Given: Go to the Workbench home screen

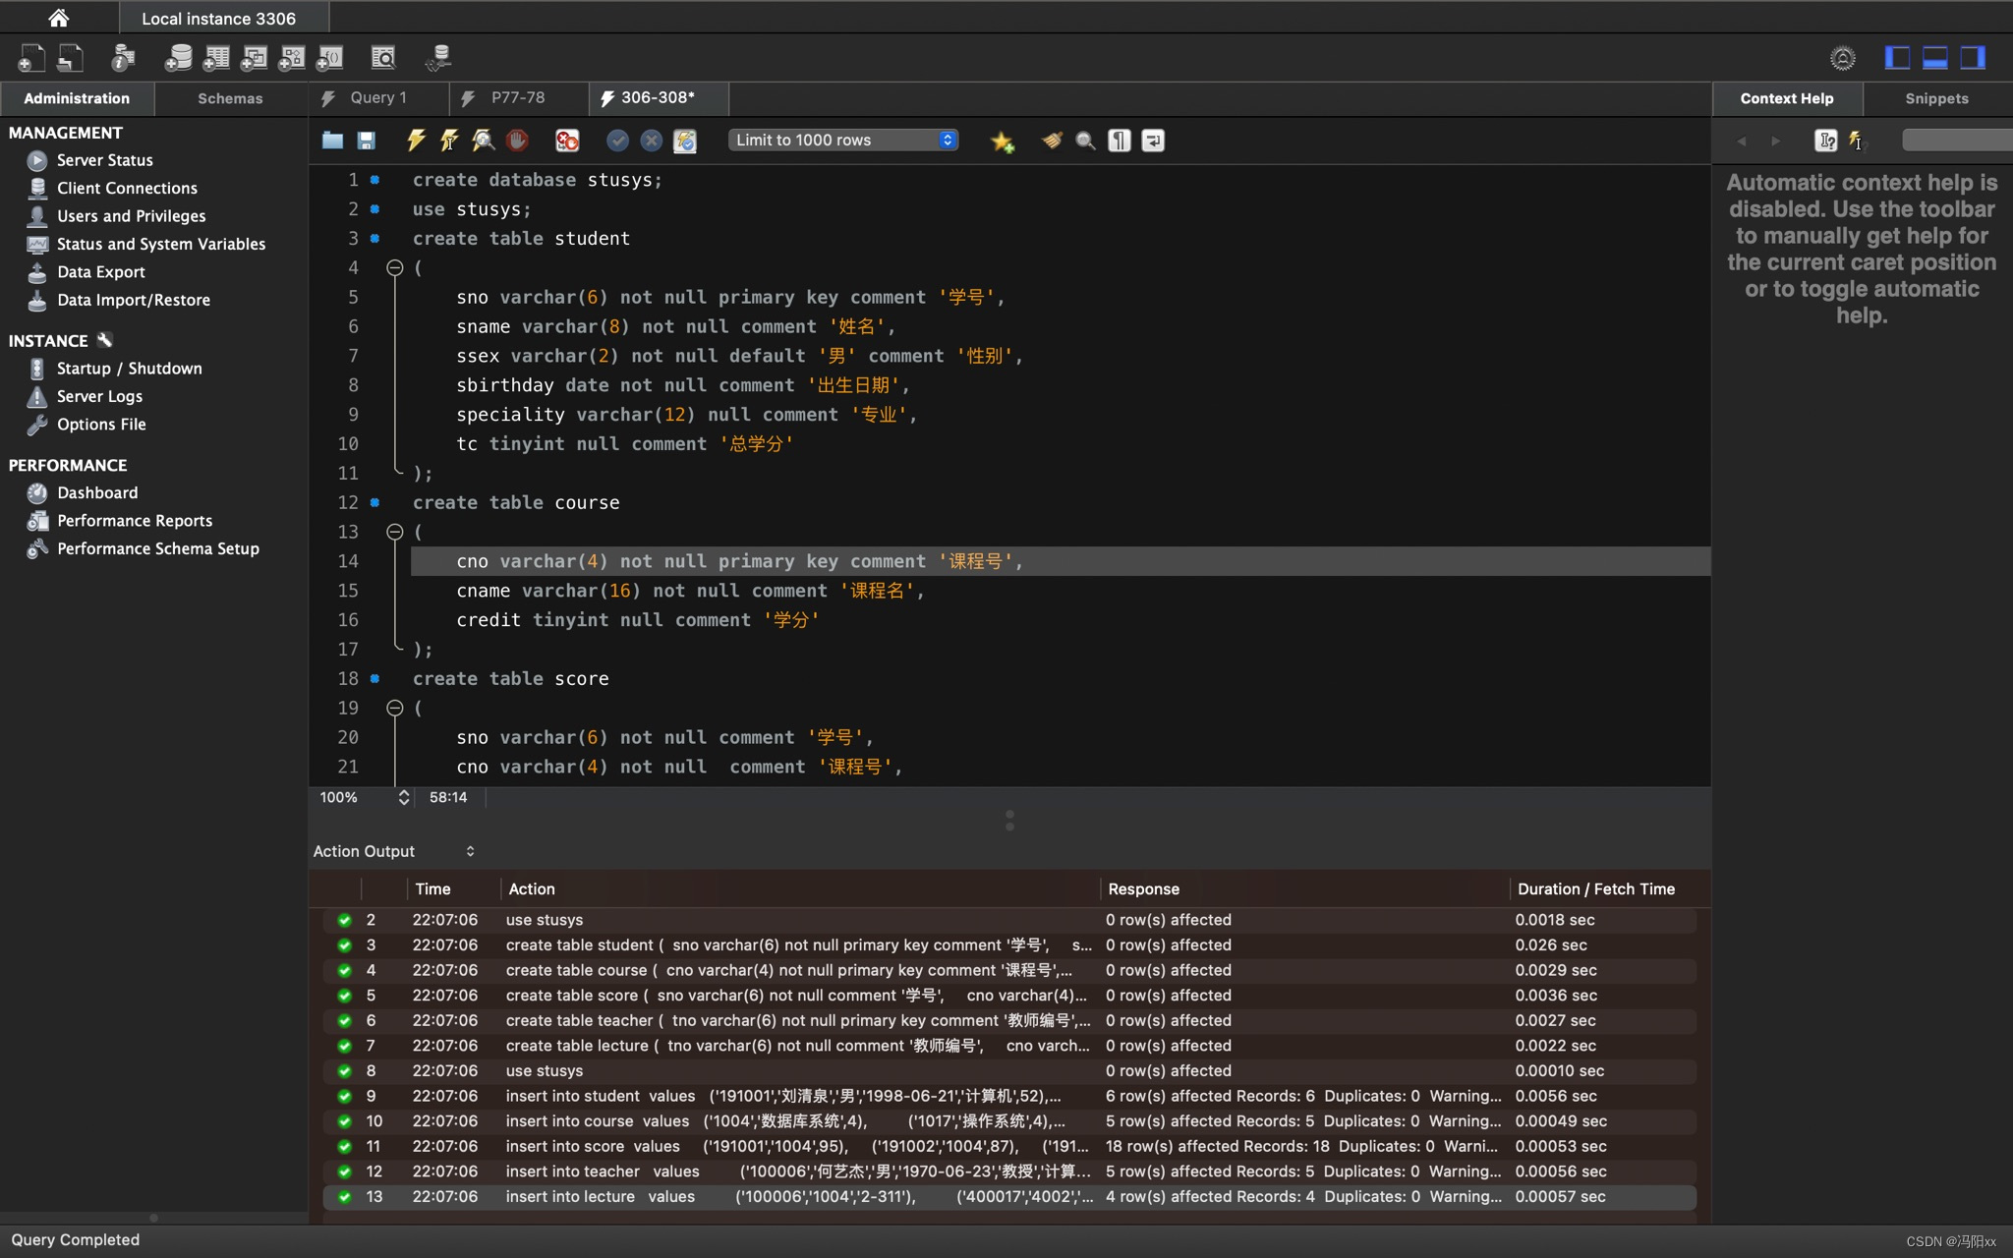Looking at the screenshot, I should tap(58, 18).
